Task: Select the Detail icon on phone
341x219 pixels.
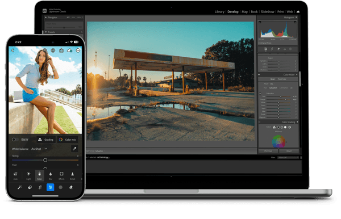Action: (72, 175)
